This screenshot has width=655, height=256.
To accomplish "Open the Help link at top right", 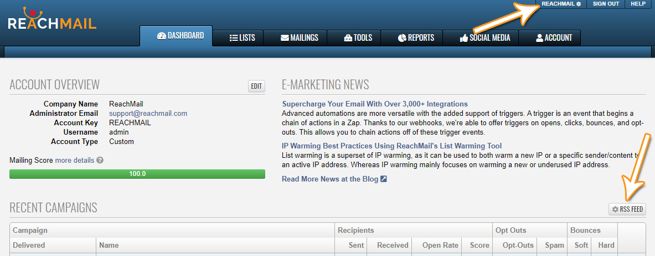I will tap(638, 4).
